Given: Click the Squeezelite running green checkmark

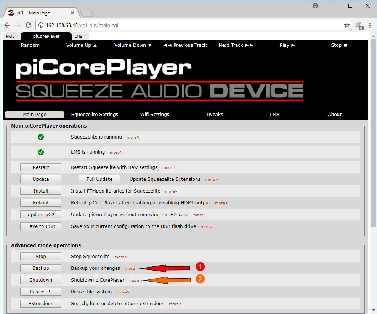Looking at the screenshot, I should 41,137.
